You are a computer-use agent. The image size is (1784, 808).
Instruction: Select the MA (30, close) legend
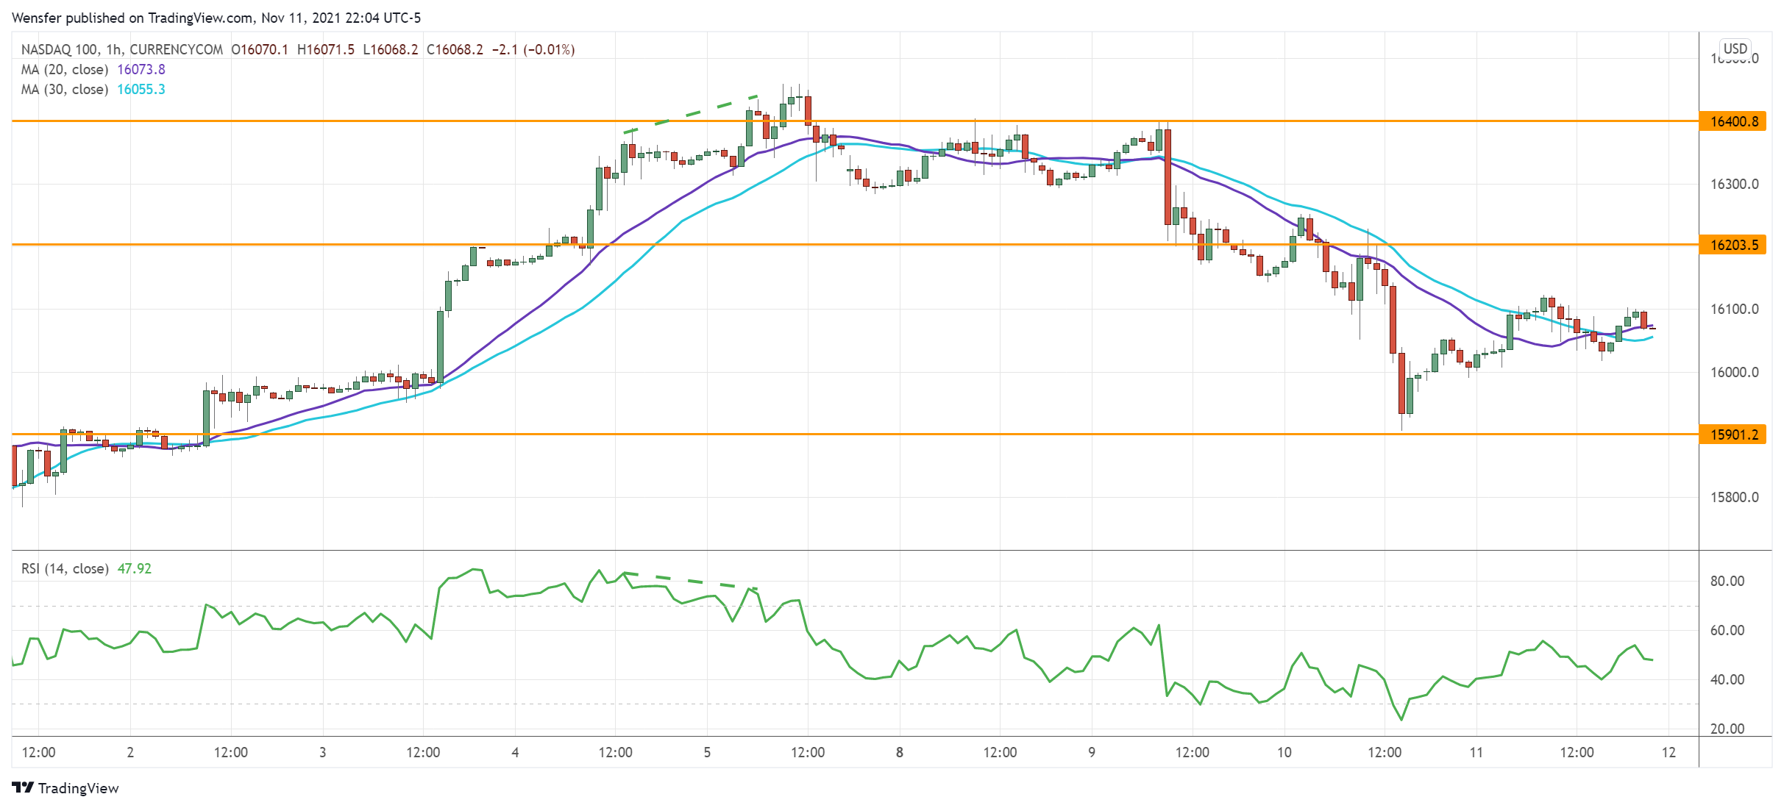(x=65, y=90)
